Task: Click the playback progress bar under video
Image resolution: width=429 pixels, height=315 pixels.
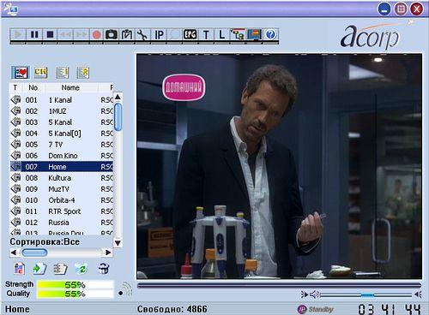Action: (x=279, y=285)
